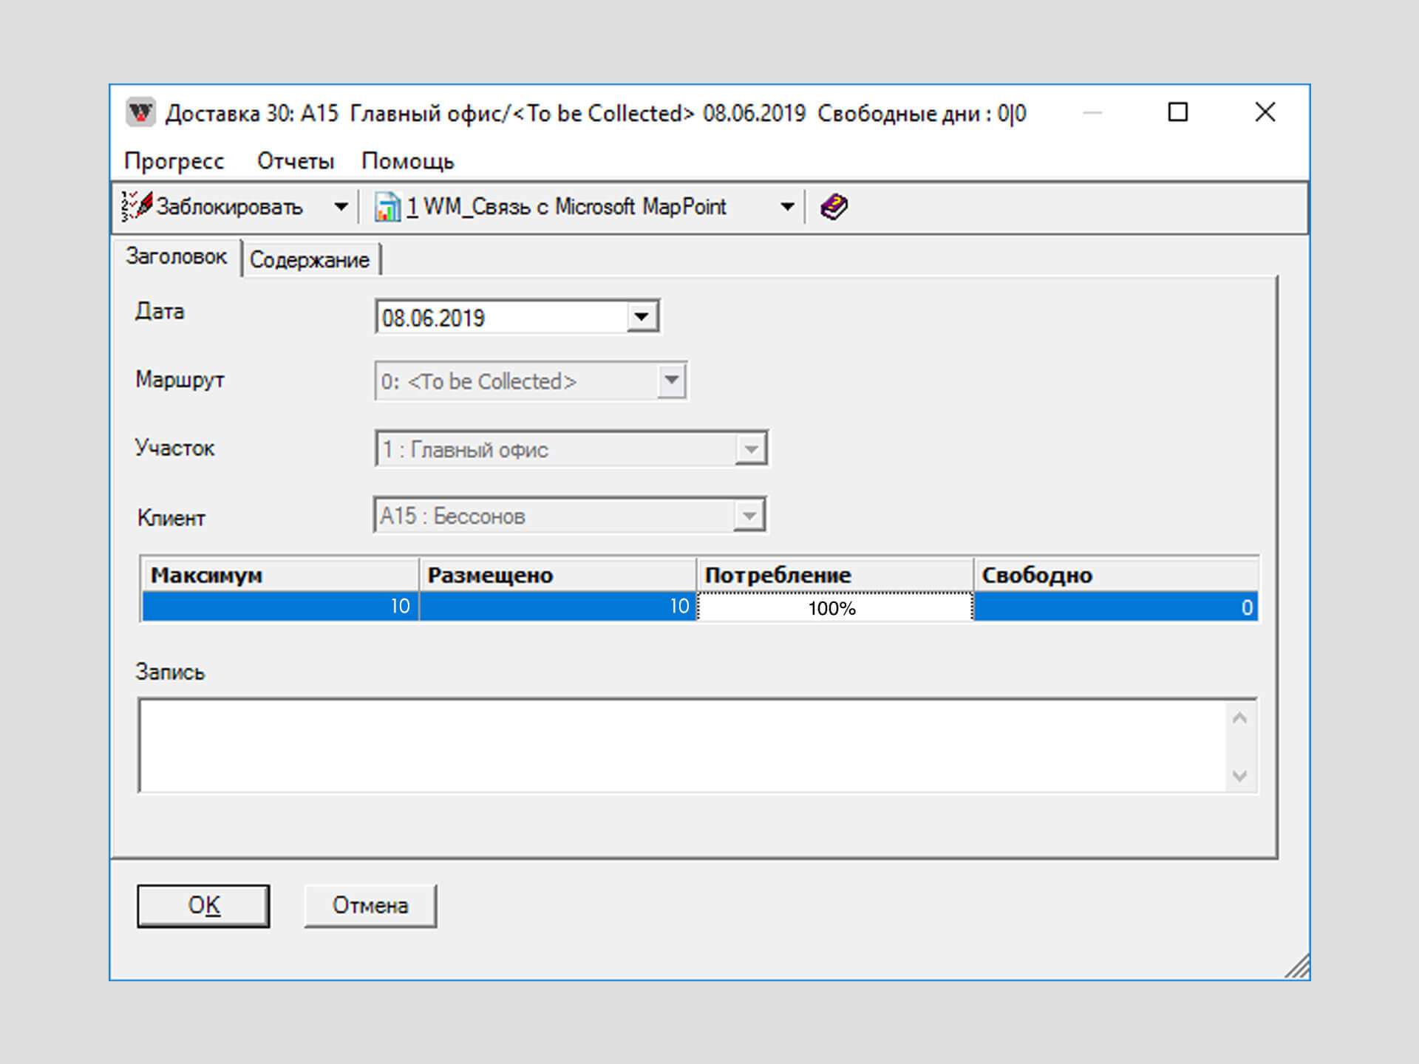Screen dimensions: 1419x1064
Task: Open the Участок combo box arrow
Action: point(751,449)
